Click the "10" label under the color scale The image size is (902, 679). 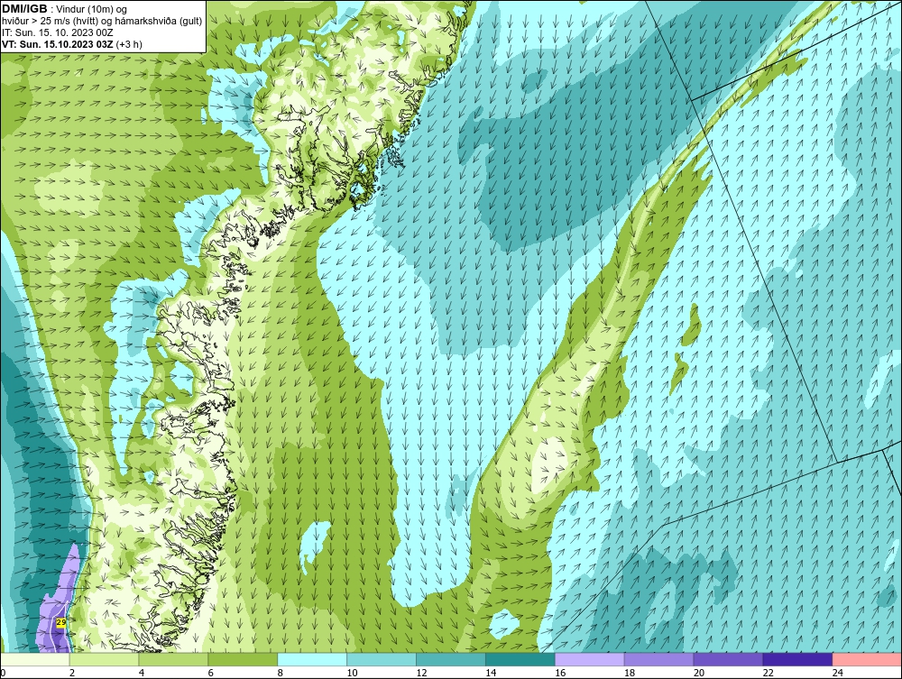[x=352, y=673]
